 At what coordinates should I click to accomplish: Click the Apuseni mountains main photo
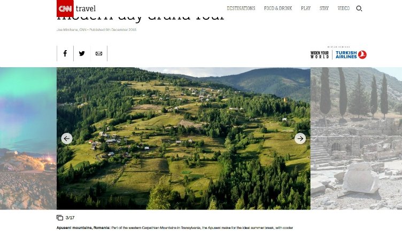[183, 138]
